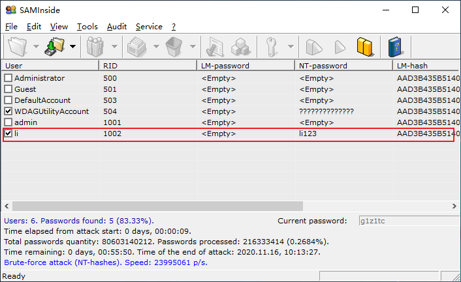Screen dimensions: 461x282
Task: Click the SAMInside title bar app icon
Action: tap(11, 10)
